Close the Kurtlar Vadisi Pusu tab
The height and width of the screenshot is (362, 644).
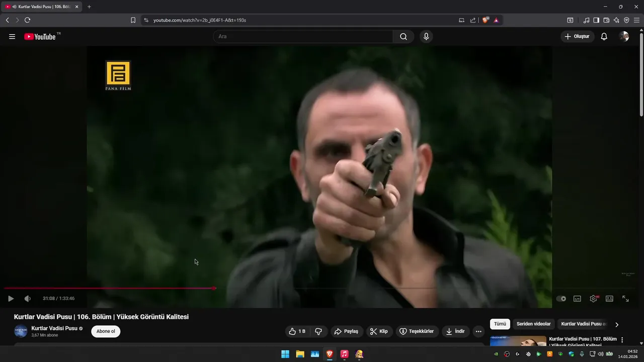click(x=76, y=7)
